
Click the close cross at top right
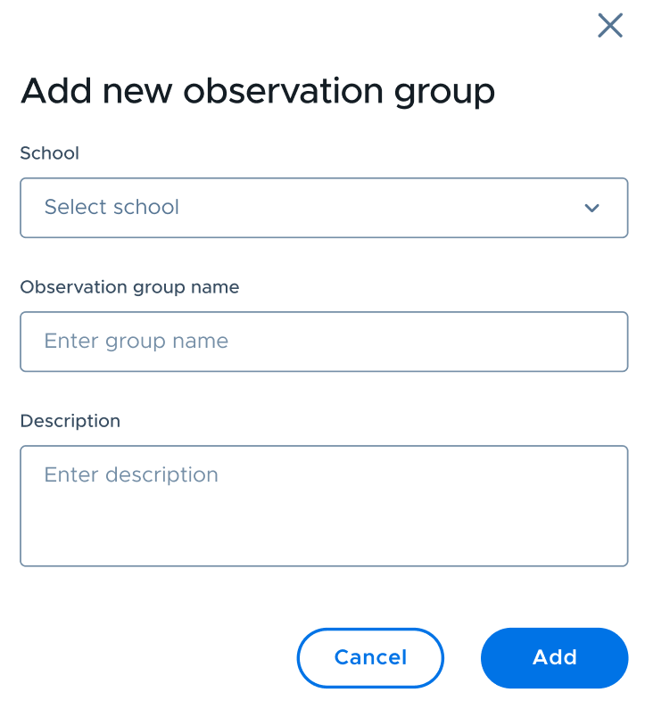click(610, 26)
